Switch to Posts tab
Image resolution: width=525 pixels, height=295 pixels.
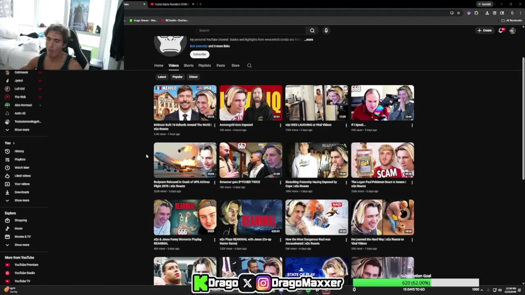pyautogui.click(x=221, y=66)
